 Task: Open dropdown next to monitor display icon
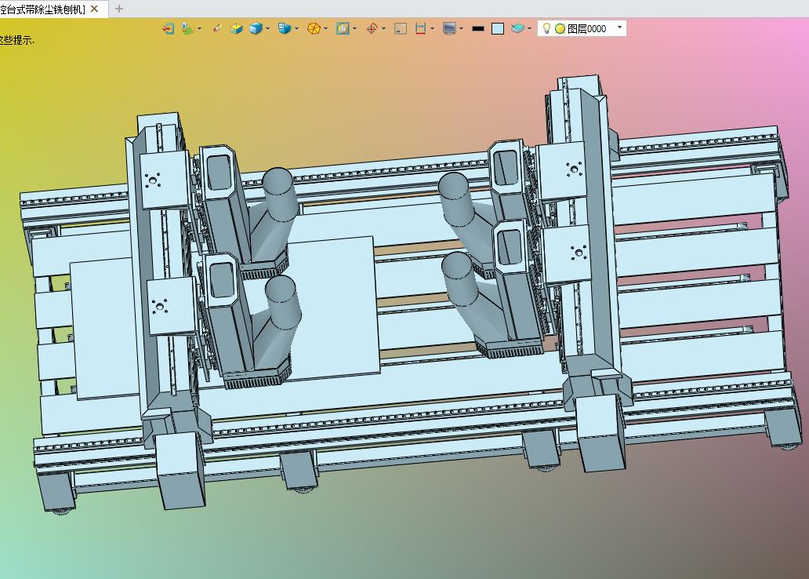click(x=461, y=28)
